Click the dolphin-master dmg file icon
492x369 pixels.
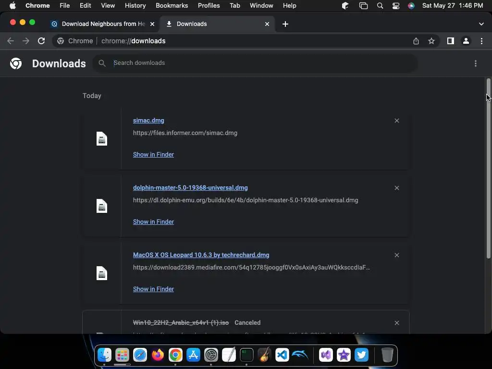point(102,206)
